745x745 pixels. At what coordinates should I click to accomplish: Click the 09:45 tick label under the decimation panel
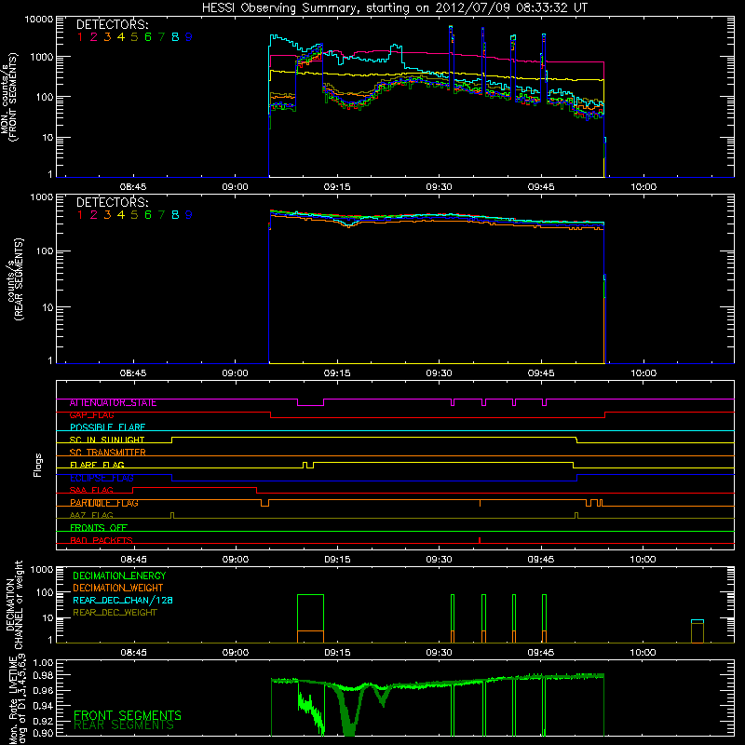pyautogui.click(x=541, y=653)
